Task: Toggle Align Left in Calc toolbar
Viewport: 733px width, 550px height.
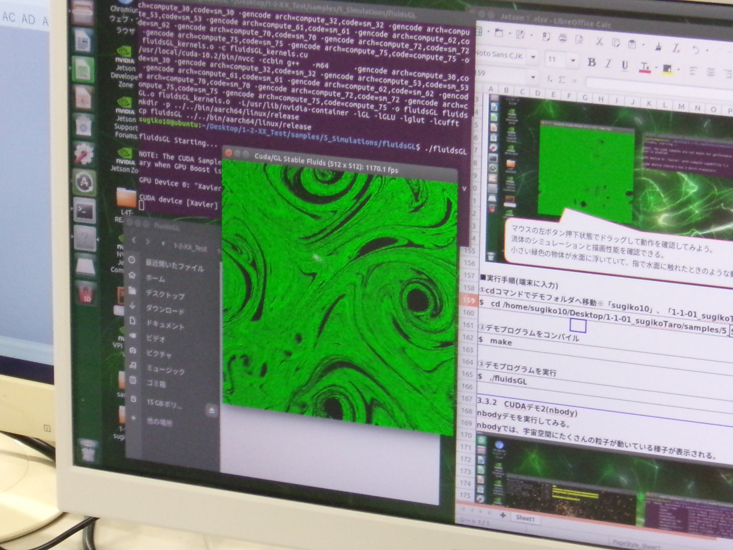Action: (x=694, y=71)
